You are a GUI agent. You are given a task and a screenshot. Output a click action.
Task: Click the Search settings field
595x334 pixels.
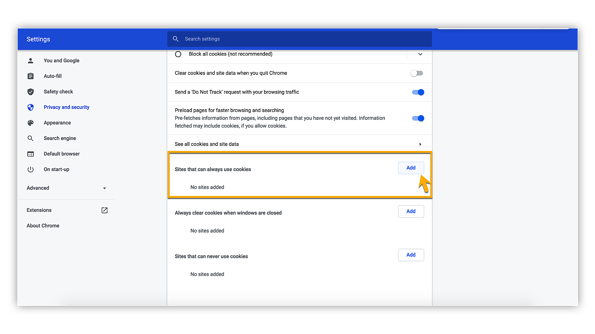[299, 39]
